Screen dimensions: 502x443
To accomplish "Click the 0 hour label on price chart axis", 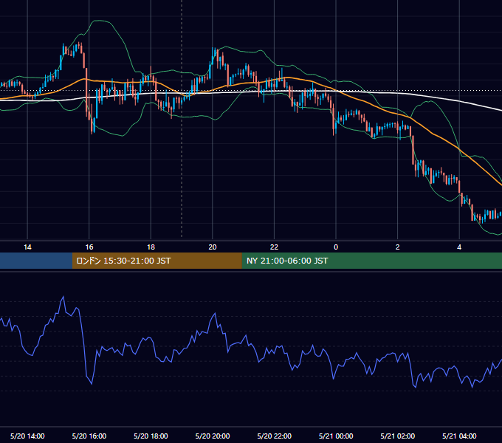I will click(336, 247).
